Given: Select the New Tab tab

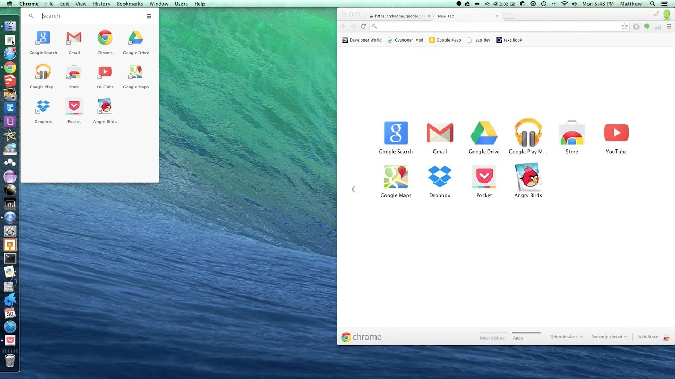Looking at the screenshot, I should click(467, 16).
